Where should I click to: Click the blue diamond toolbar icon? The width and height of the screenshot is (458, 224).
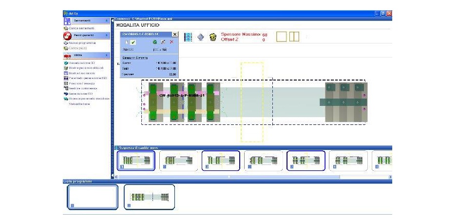point(201,37)
